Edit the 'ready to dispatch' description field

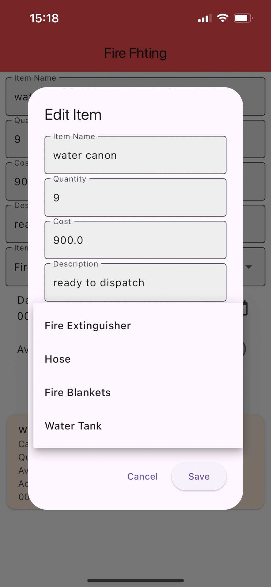click(135, 282)
